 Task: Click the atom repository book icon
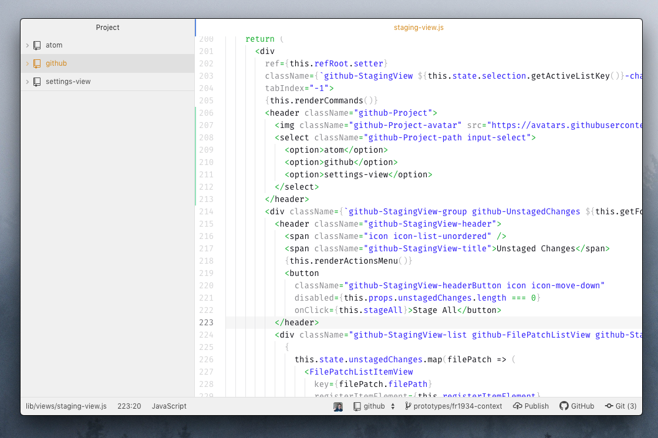[37, 45]
